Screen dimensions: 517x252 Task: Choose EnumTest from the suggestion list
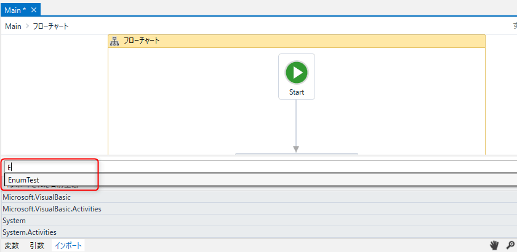pos(25,179)
